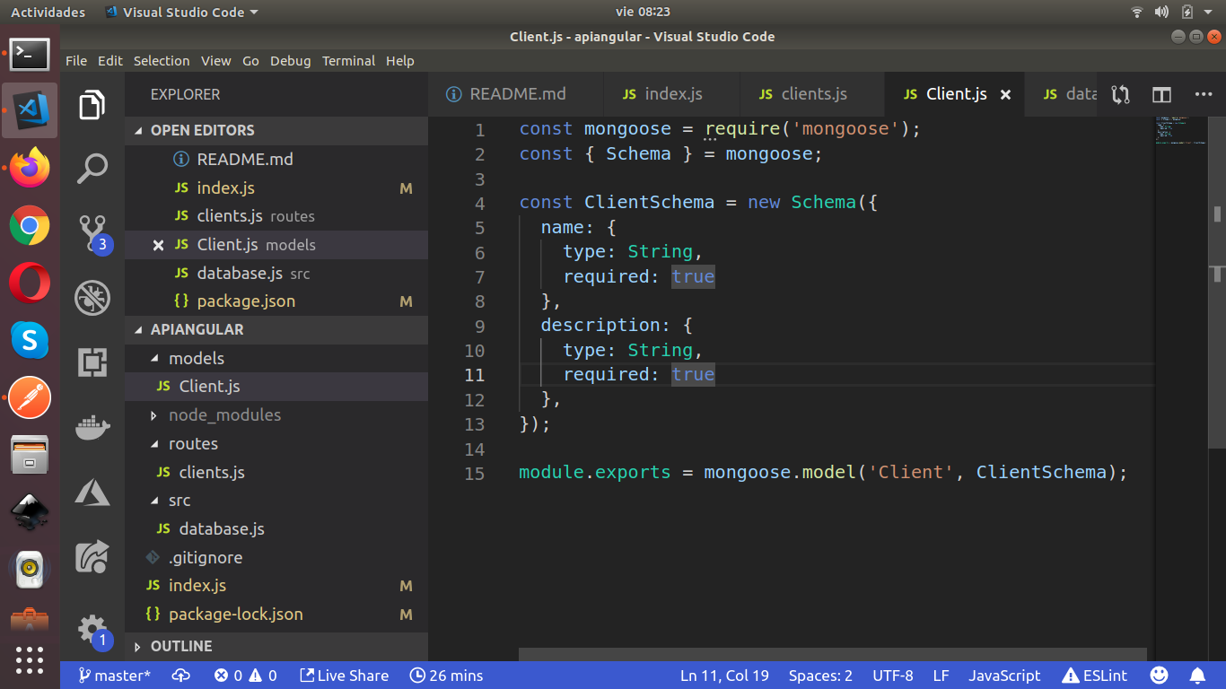This screenshot has width=1226, height=689.
Task: Open the errors and warnings count
Action: coord(245,676)
